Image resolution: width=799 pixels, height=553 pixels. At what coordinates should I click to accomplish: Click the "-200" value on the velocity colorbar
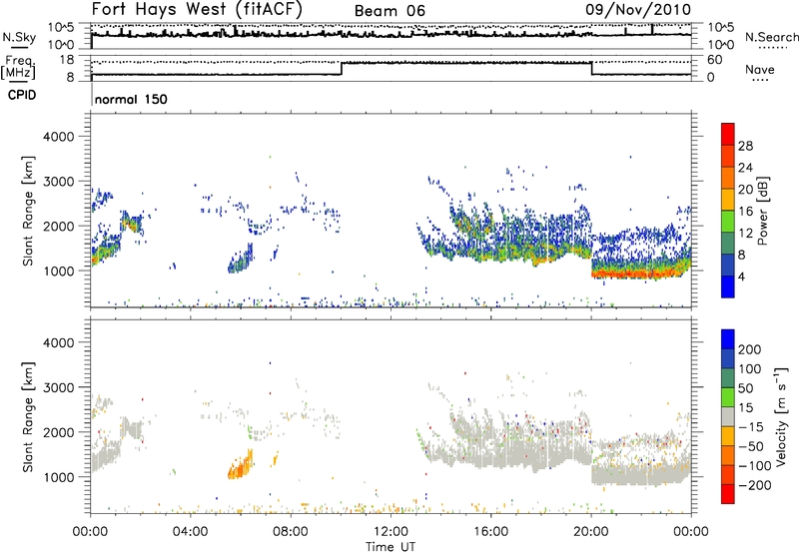[x=755, y=485]
